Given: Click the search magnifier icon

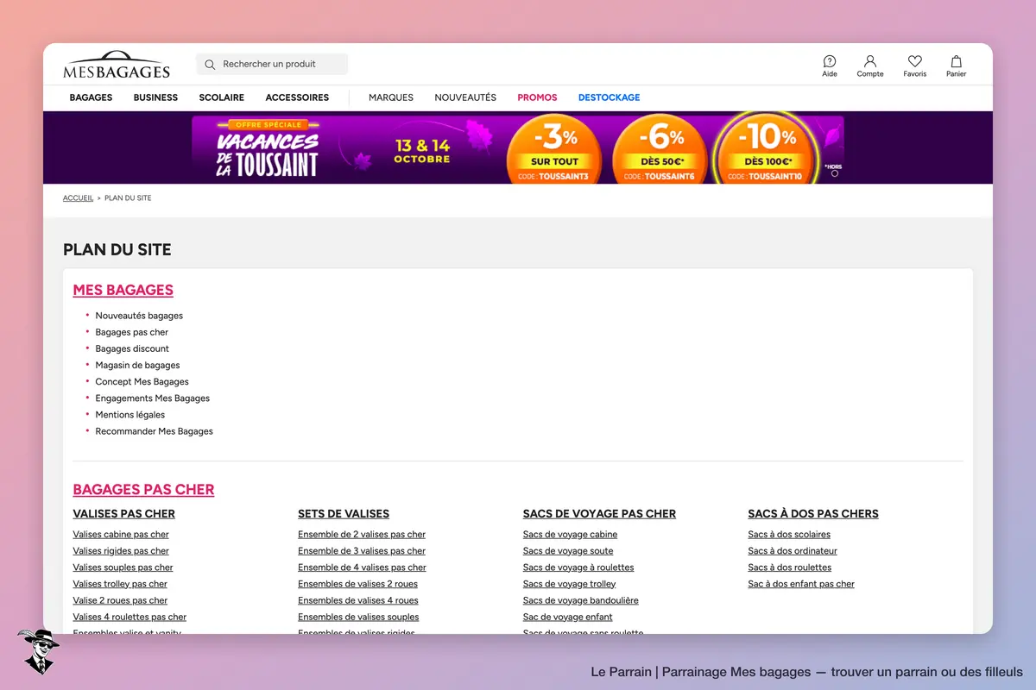Looking at the screenshot, I should pyautogui.click(x=210, y=65).
